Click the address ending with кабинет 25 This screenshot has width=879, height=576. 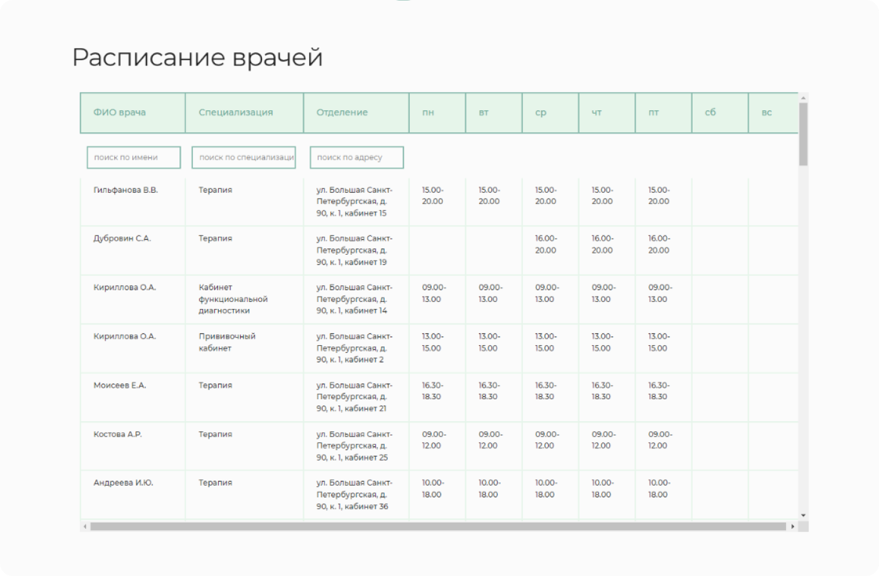point(354,446)
